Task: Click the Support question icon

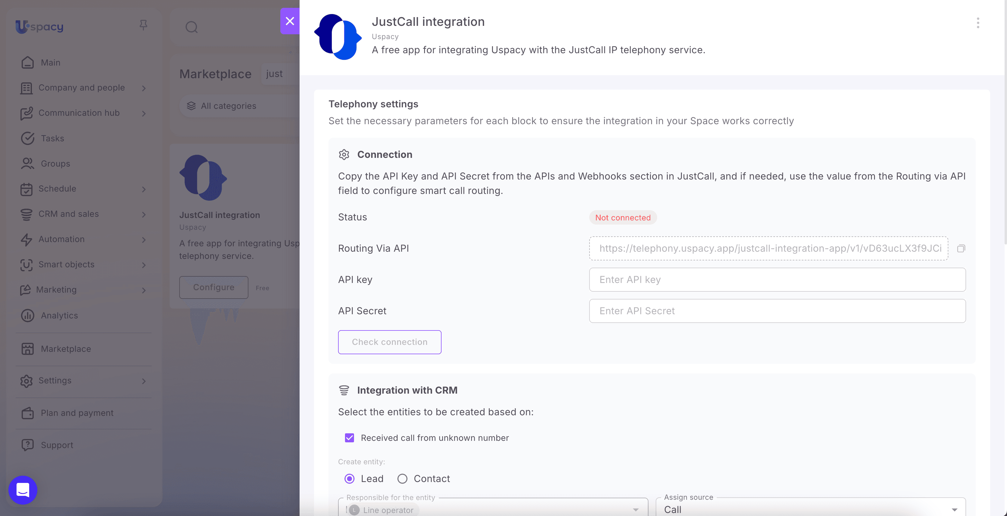Action: [x=27, y=445]
